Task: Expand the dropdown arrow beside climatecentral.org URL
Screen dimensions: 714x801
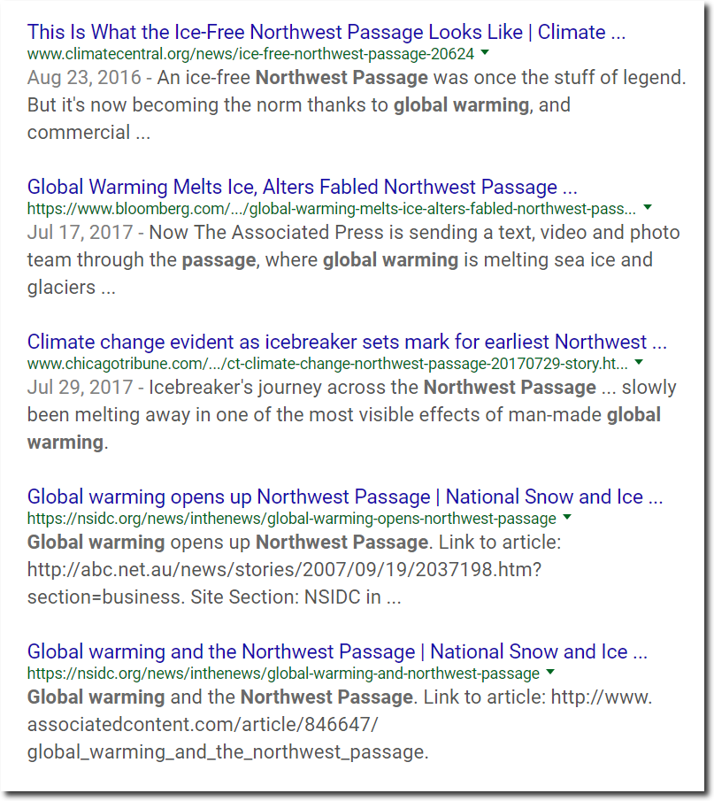Action: point(485,52)
